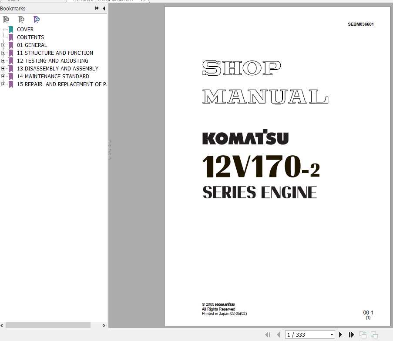Open the COVER bookmark
The width and height of the screenshot is (393, 341).
(25, 30)
